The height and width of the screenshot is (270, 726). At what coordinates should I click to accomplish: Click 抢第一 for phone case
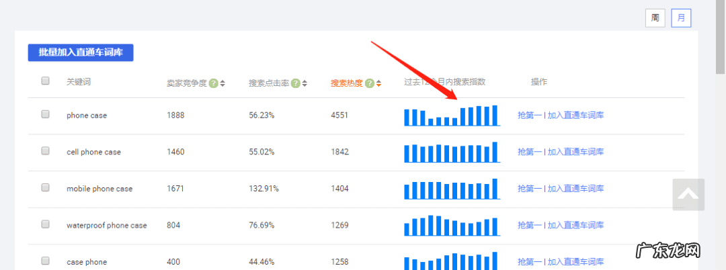coord(530,116)
